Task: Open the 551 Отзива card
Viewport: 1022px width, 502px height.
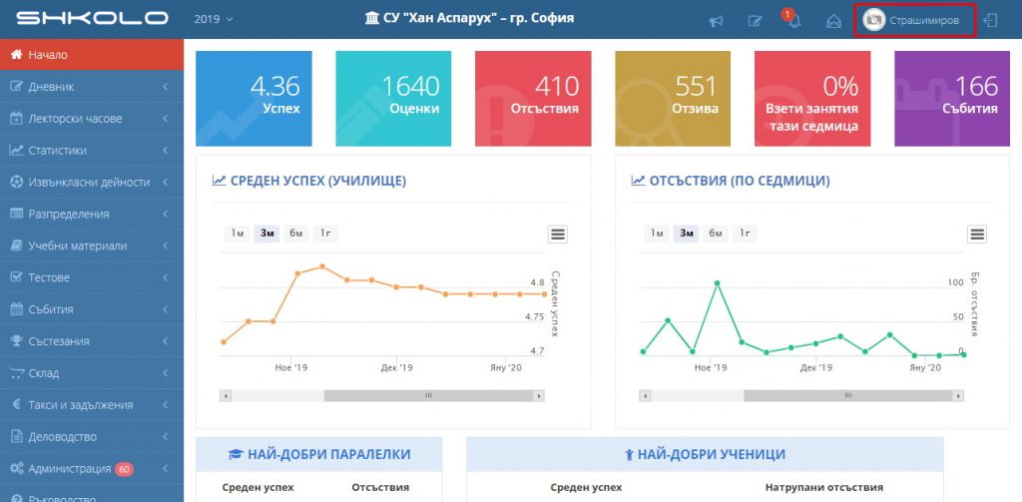Action: (x=673, y=99)
